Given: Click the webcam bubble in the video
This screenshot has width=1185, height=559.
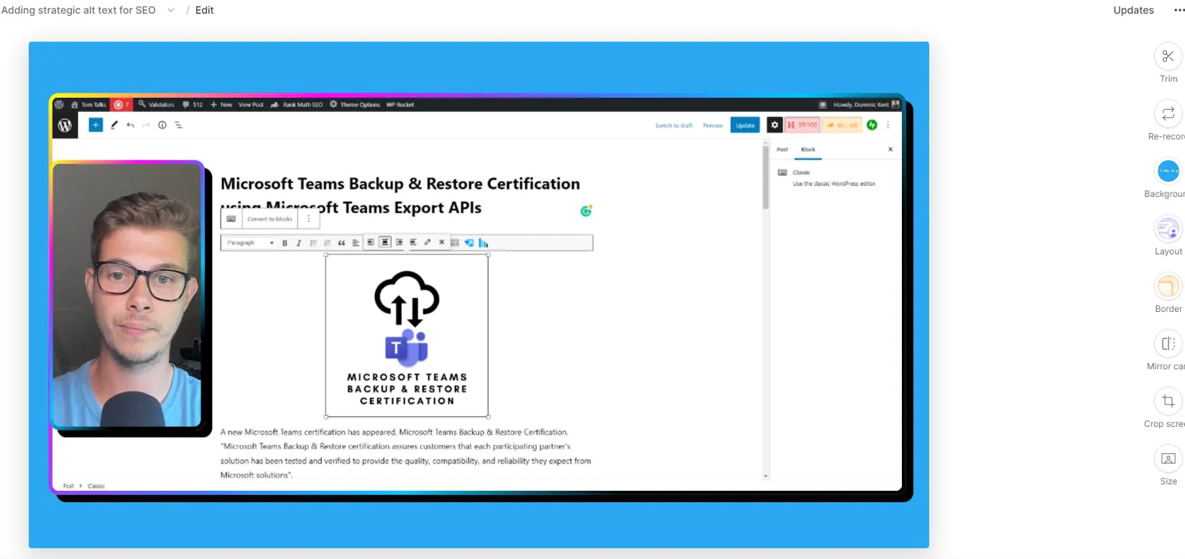Looking at the screenshot, I should (127, 295).
